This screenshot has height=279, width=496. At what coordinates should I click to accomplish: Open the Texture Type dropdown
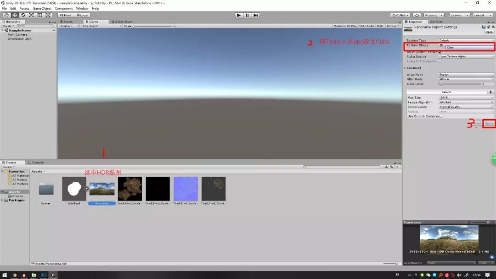(466, 40)
